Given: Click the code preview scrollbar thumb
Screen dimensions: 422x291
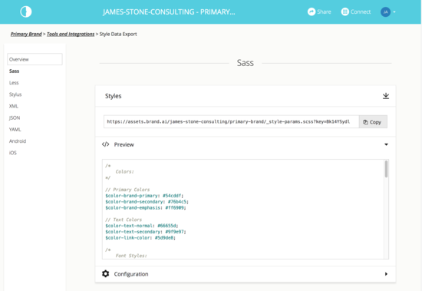Looking at the screenshot, I should [386, 169].
